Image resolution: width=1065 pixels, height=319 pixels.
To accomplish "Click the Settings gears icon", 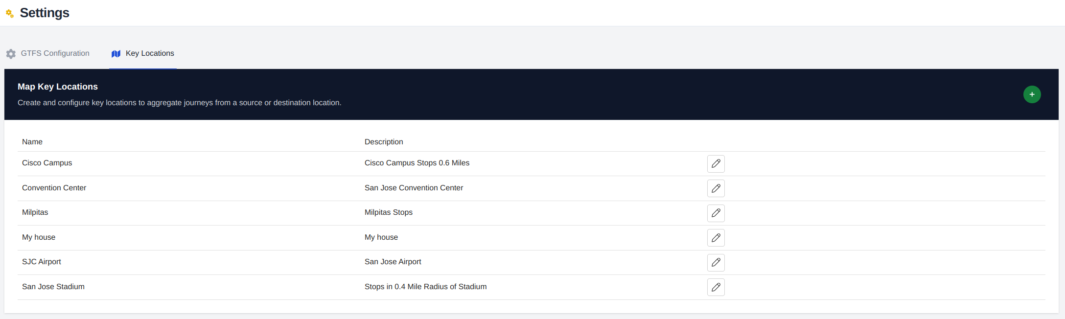I will point(10,14).
